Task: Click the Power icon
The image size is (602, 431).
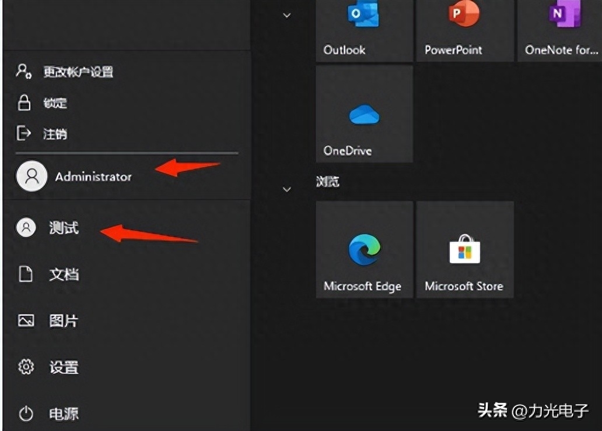Action: 26,414
